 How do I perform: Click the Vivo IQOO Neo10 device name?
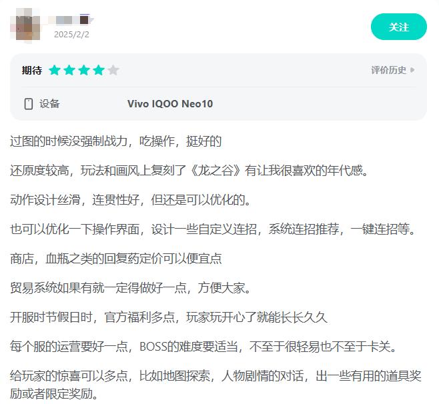coord(170,104)
